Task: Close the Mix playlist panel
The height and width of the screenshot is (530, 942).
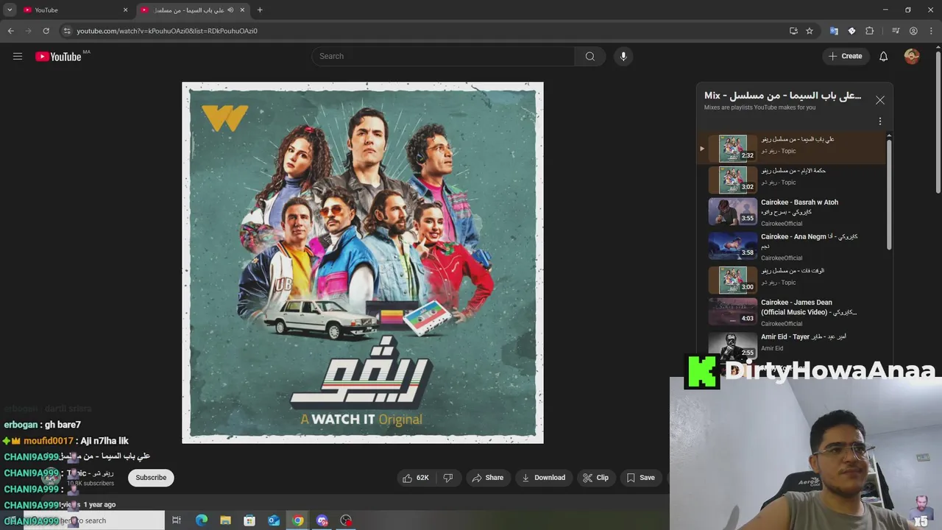Action: (x=880, y=100)
